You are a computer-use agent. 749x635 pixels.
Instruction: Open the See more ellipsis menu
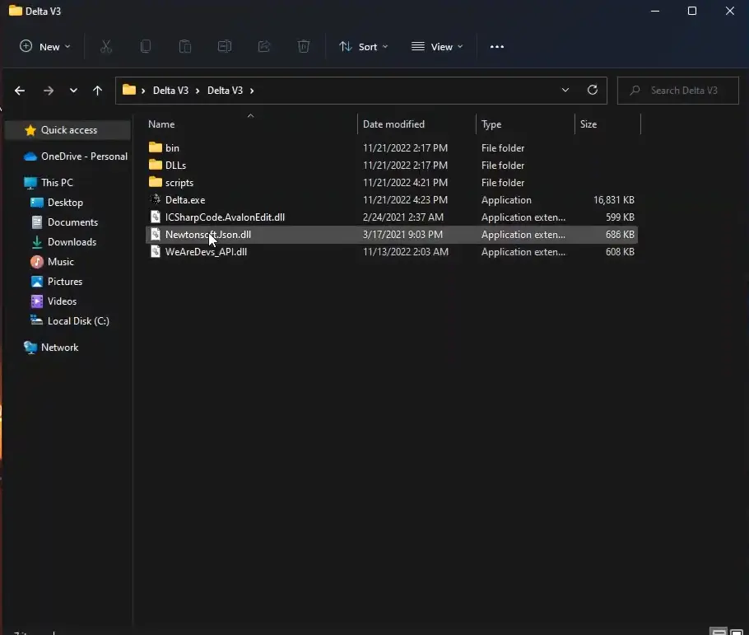pyautogui.click(x=497, y=47)
